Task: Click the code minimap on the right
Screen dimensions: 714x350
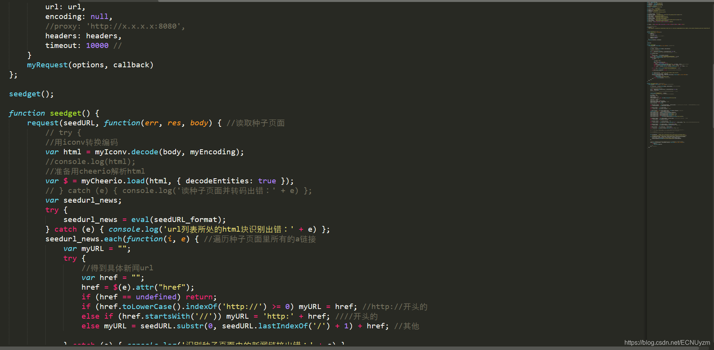Action: point(679,75)
